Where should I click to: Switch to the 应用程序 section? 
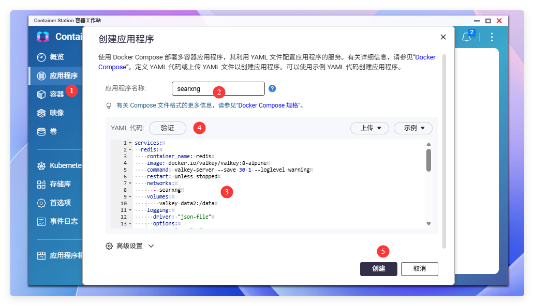[41, 75]
